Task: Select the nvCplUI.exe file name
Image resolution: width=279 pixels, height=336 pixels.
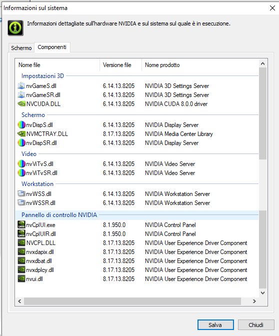Action: click(x=40, y=225)
